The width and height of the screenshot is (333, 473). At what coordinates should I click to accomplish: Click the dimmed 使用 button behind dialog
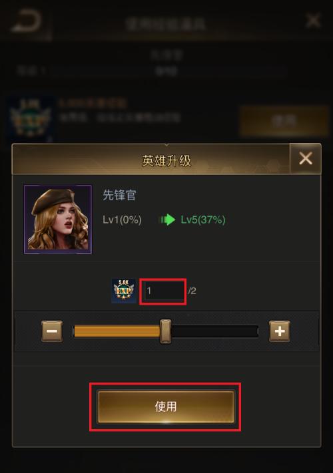pos(284,121)
